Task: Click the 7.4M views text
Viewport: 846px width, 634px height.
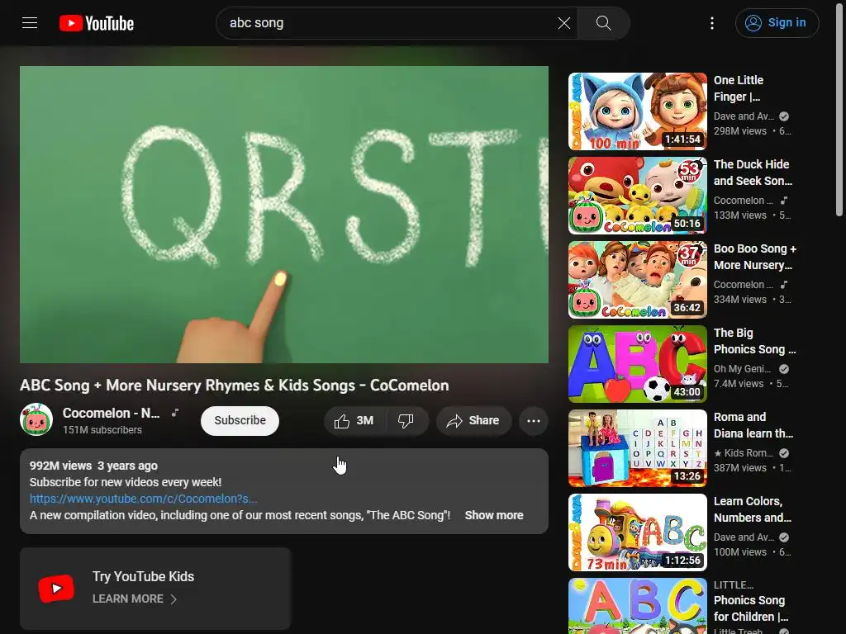Action: tap(739, 384)
